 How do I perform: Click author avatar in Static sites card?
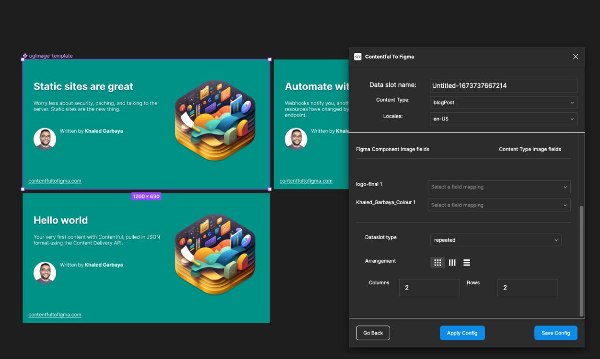click(x=45, y=139)
